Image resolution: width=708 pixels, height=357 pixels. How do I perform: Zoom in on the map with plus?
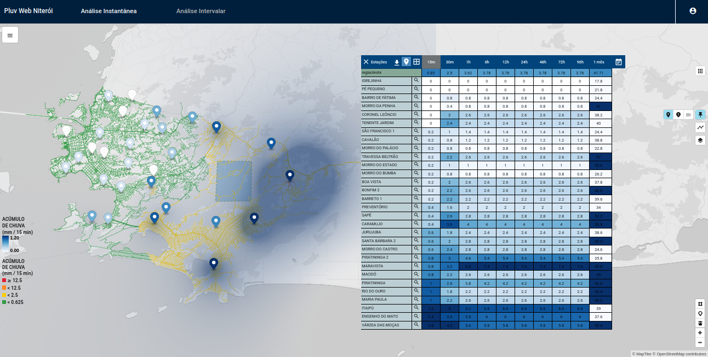700,333
